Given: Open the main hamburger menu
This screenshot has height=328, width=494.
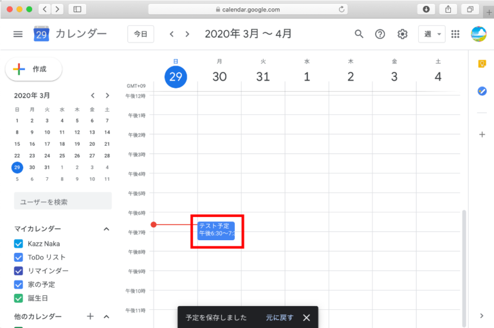Looking at the screenshot, I should pos(18,34).
